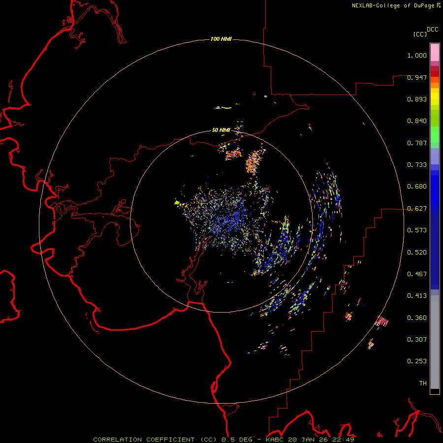Viewport: 443px width, 443px height.
Task: Click the 0.5 DEG elevation text
Action: point(237,440)
